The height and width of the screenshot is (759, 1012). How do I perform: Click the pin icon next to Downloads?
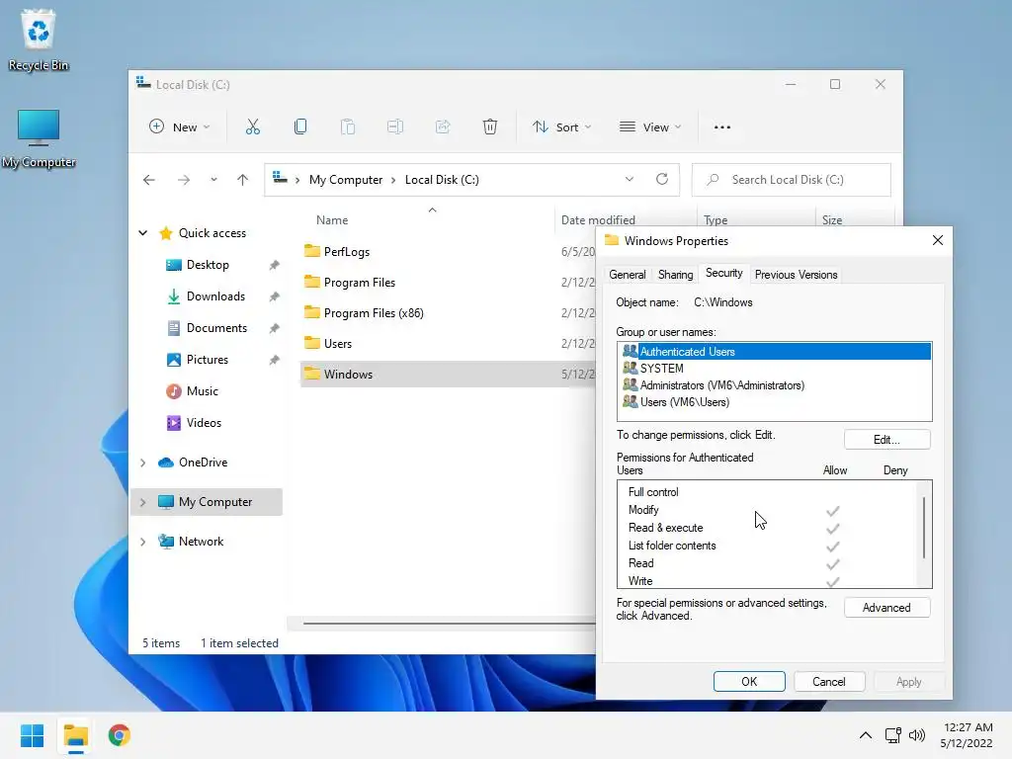pos(275,296)
